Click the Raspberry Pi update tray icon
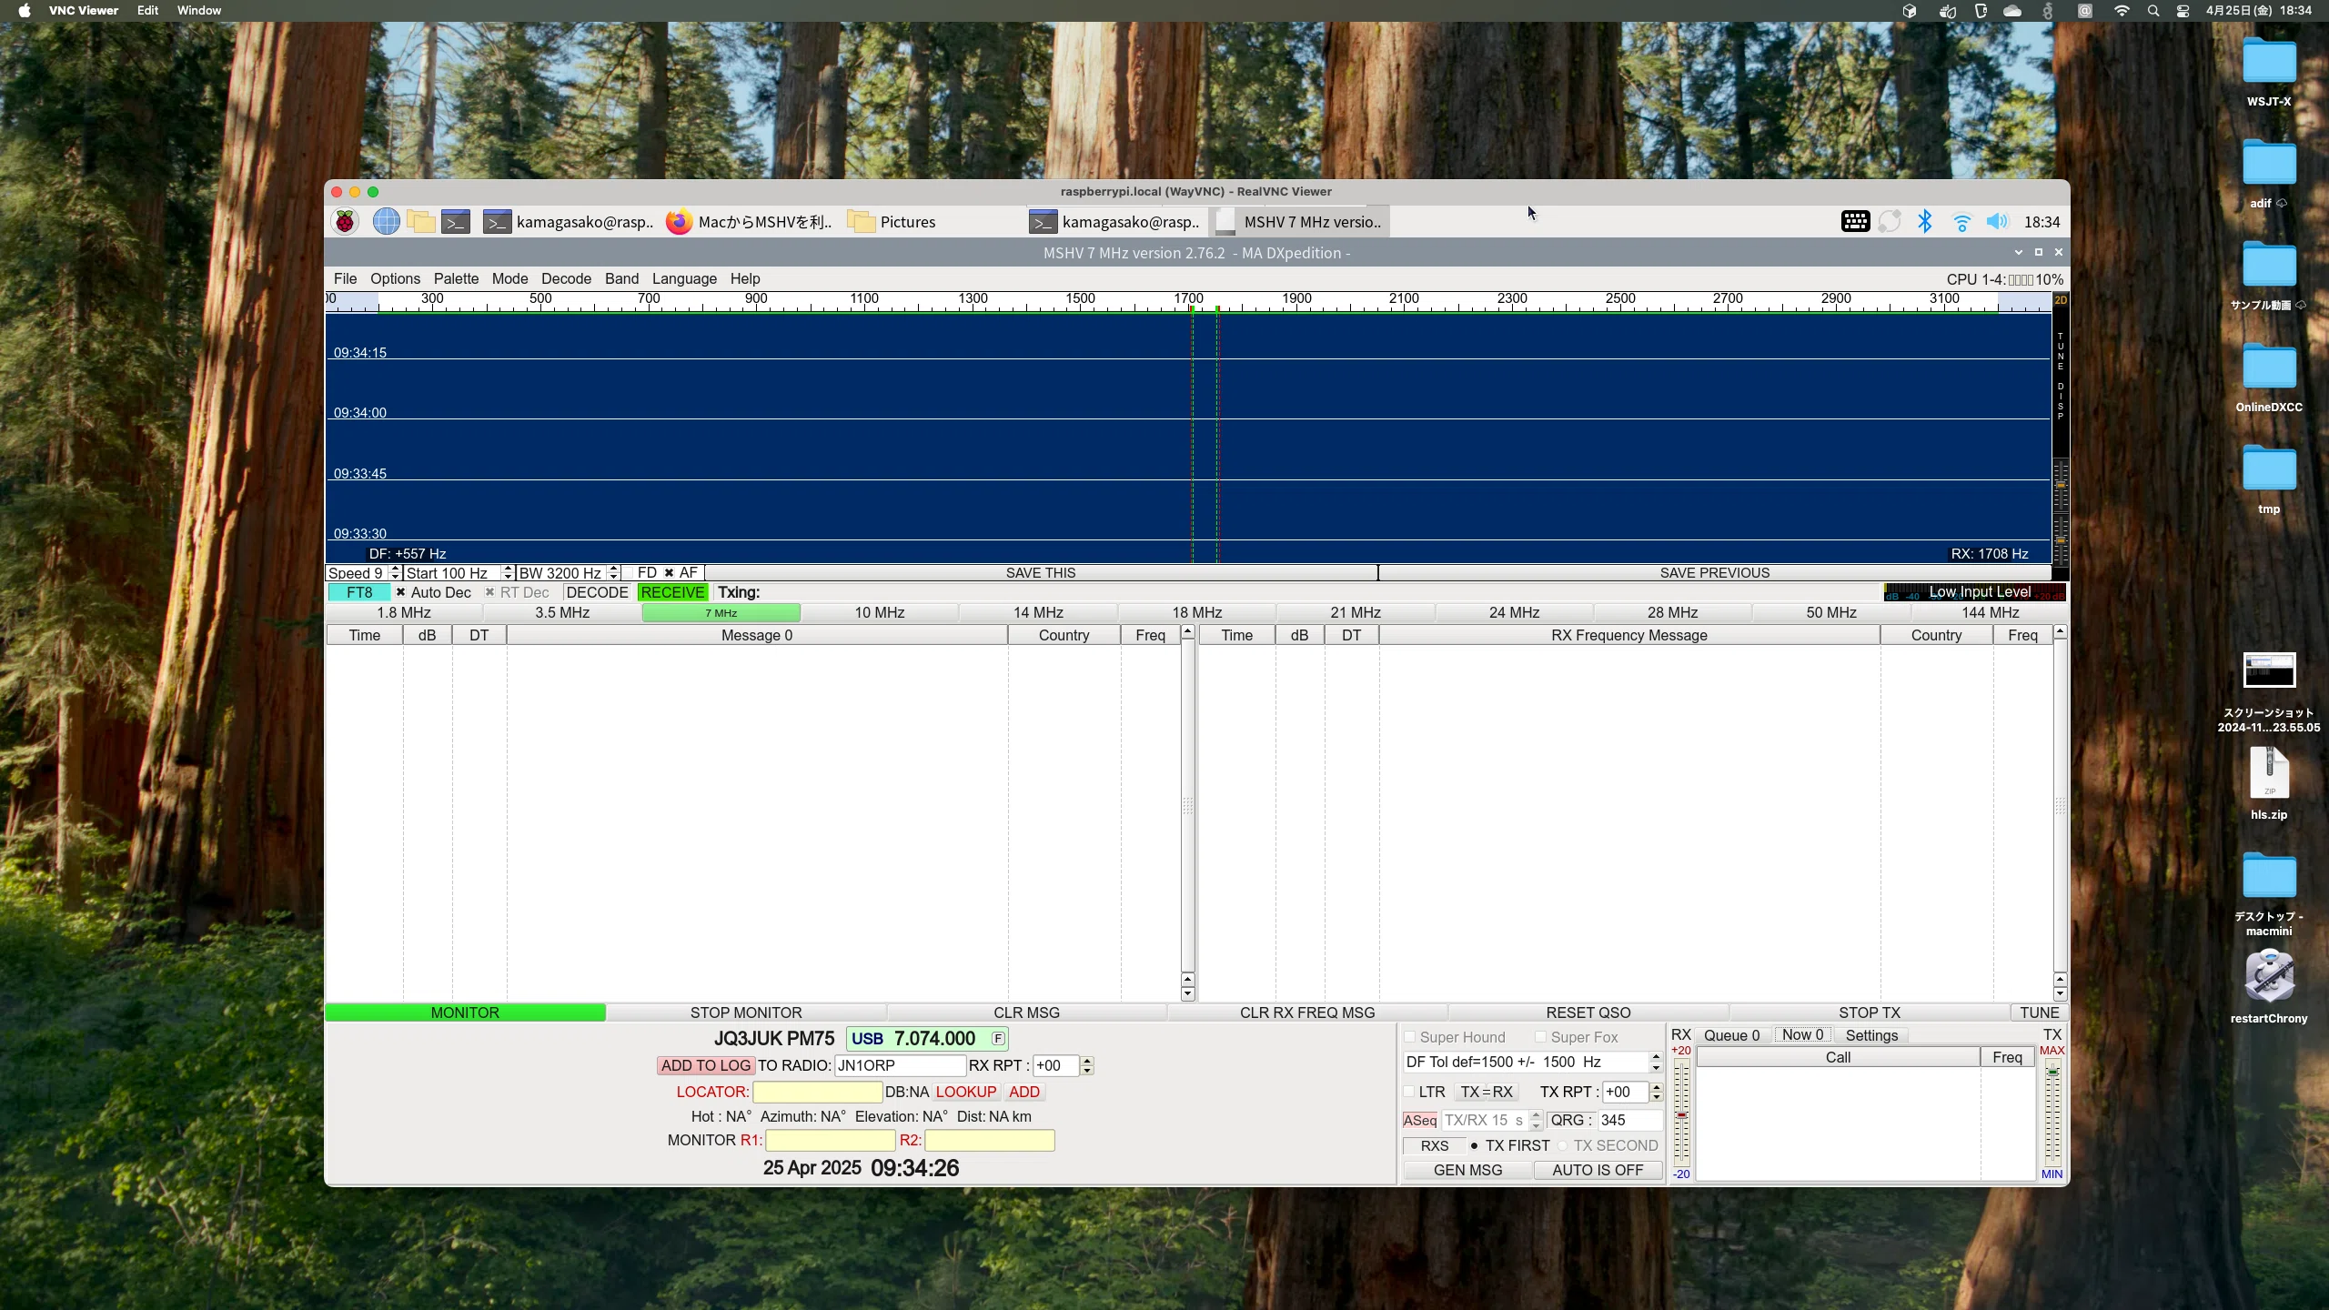The image size is (2329, 1310). pos(1890,222)
